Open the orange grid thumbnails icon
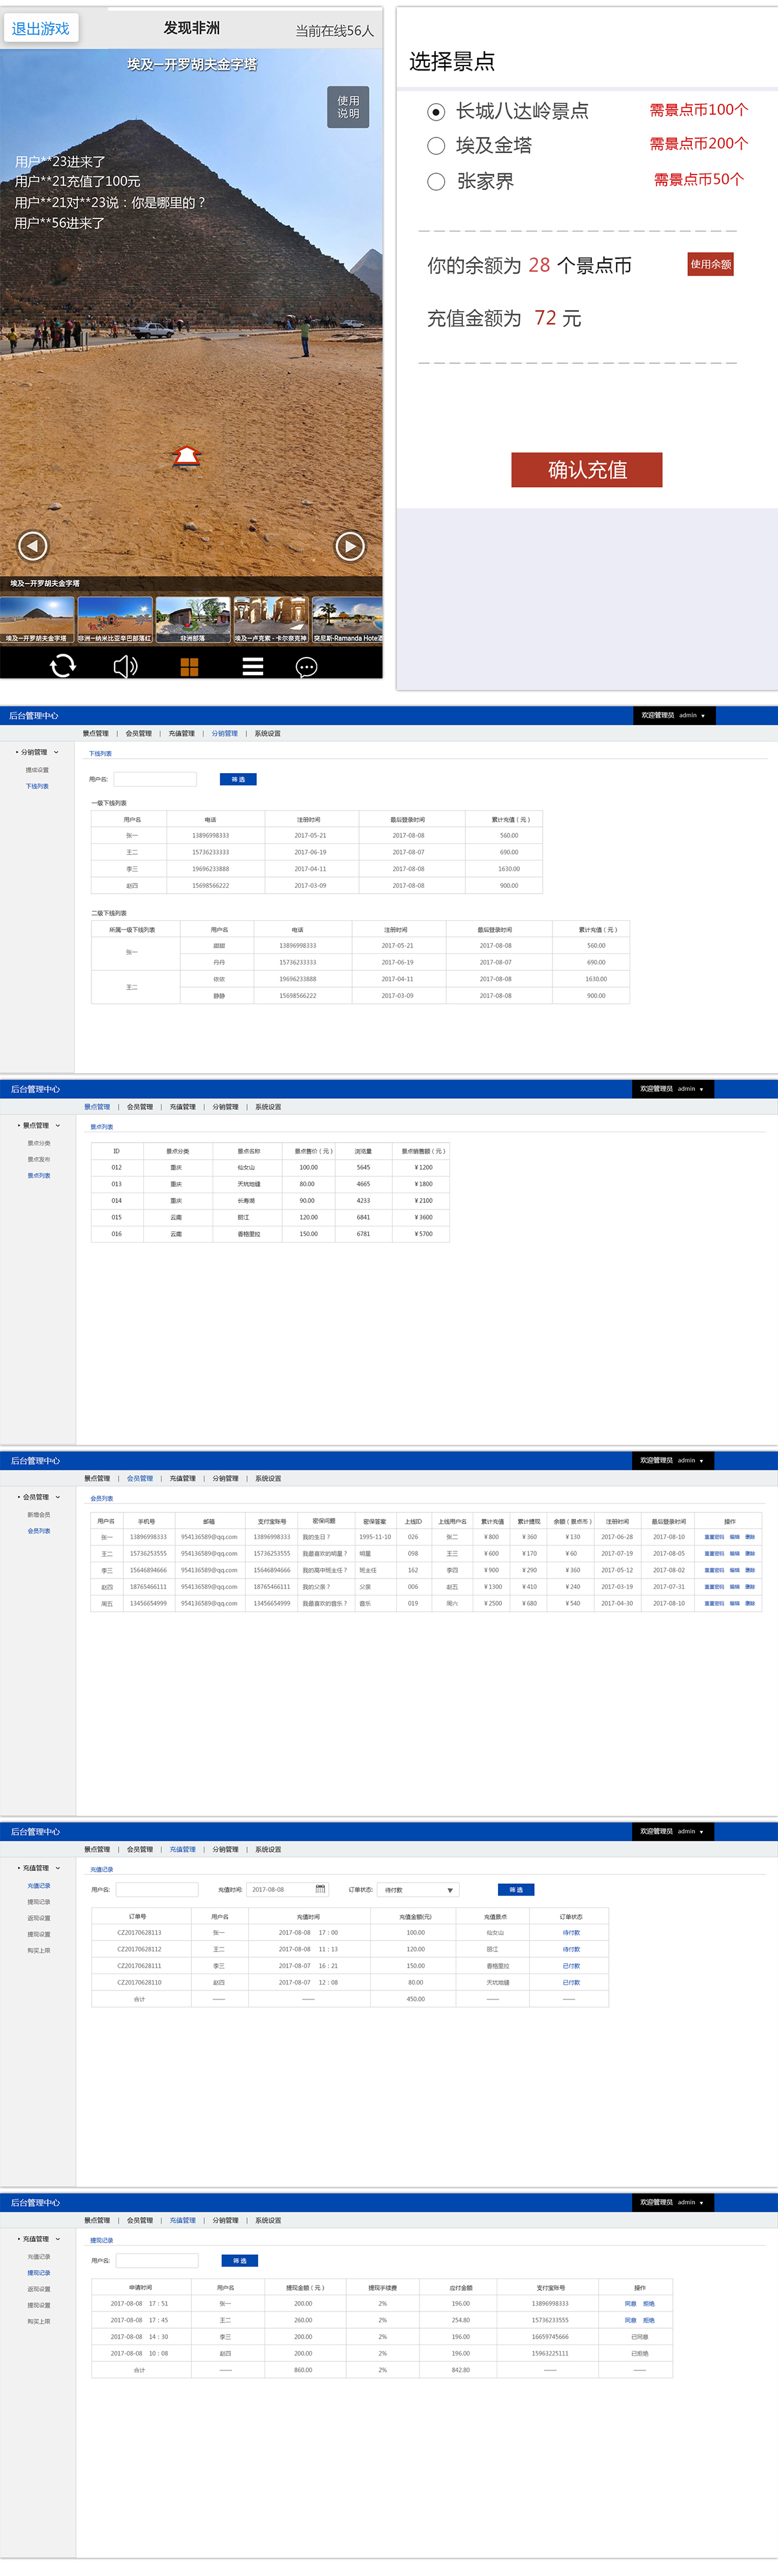 (189, 667)
